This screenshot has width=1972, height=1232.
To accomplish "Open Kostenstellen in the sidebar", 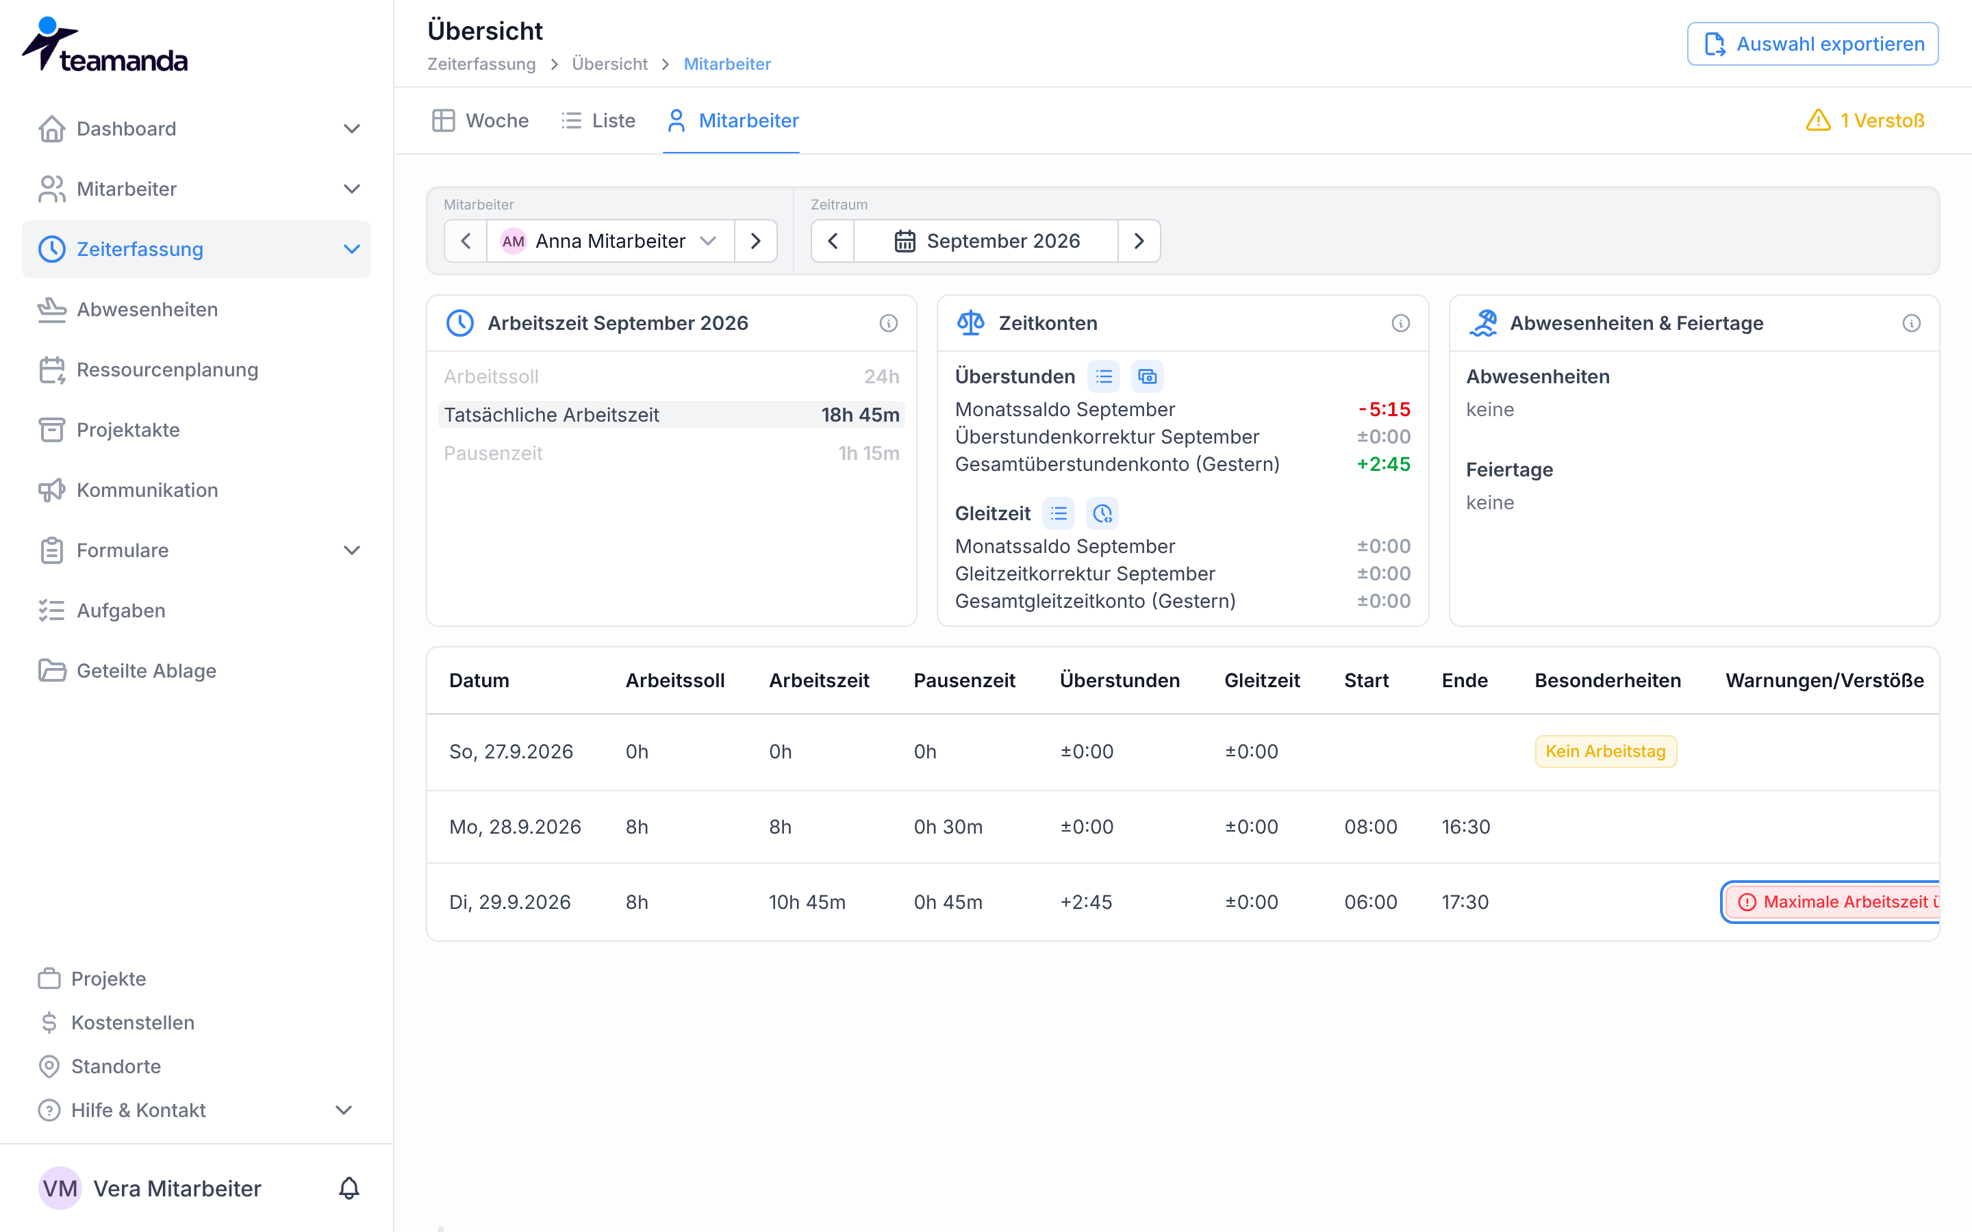I will point(116,1023).
